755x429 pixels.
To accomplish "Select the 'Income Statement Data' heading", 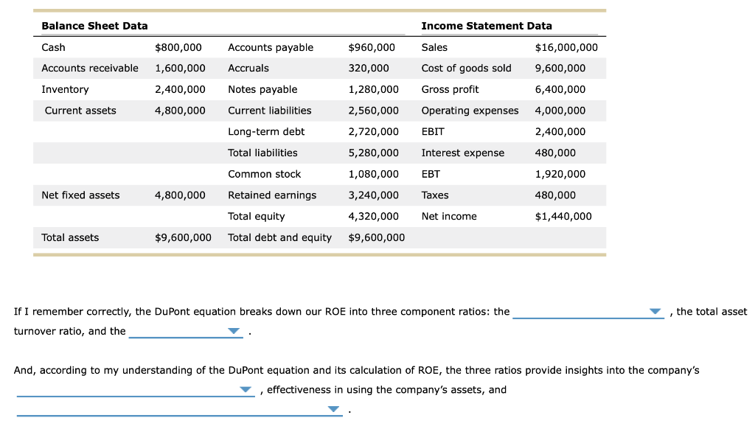I will (487, 26).
